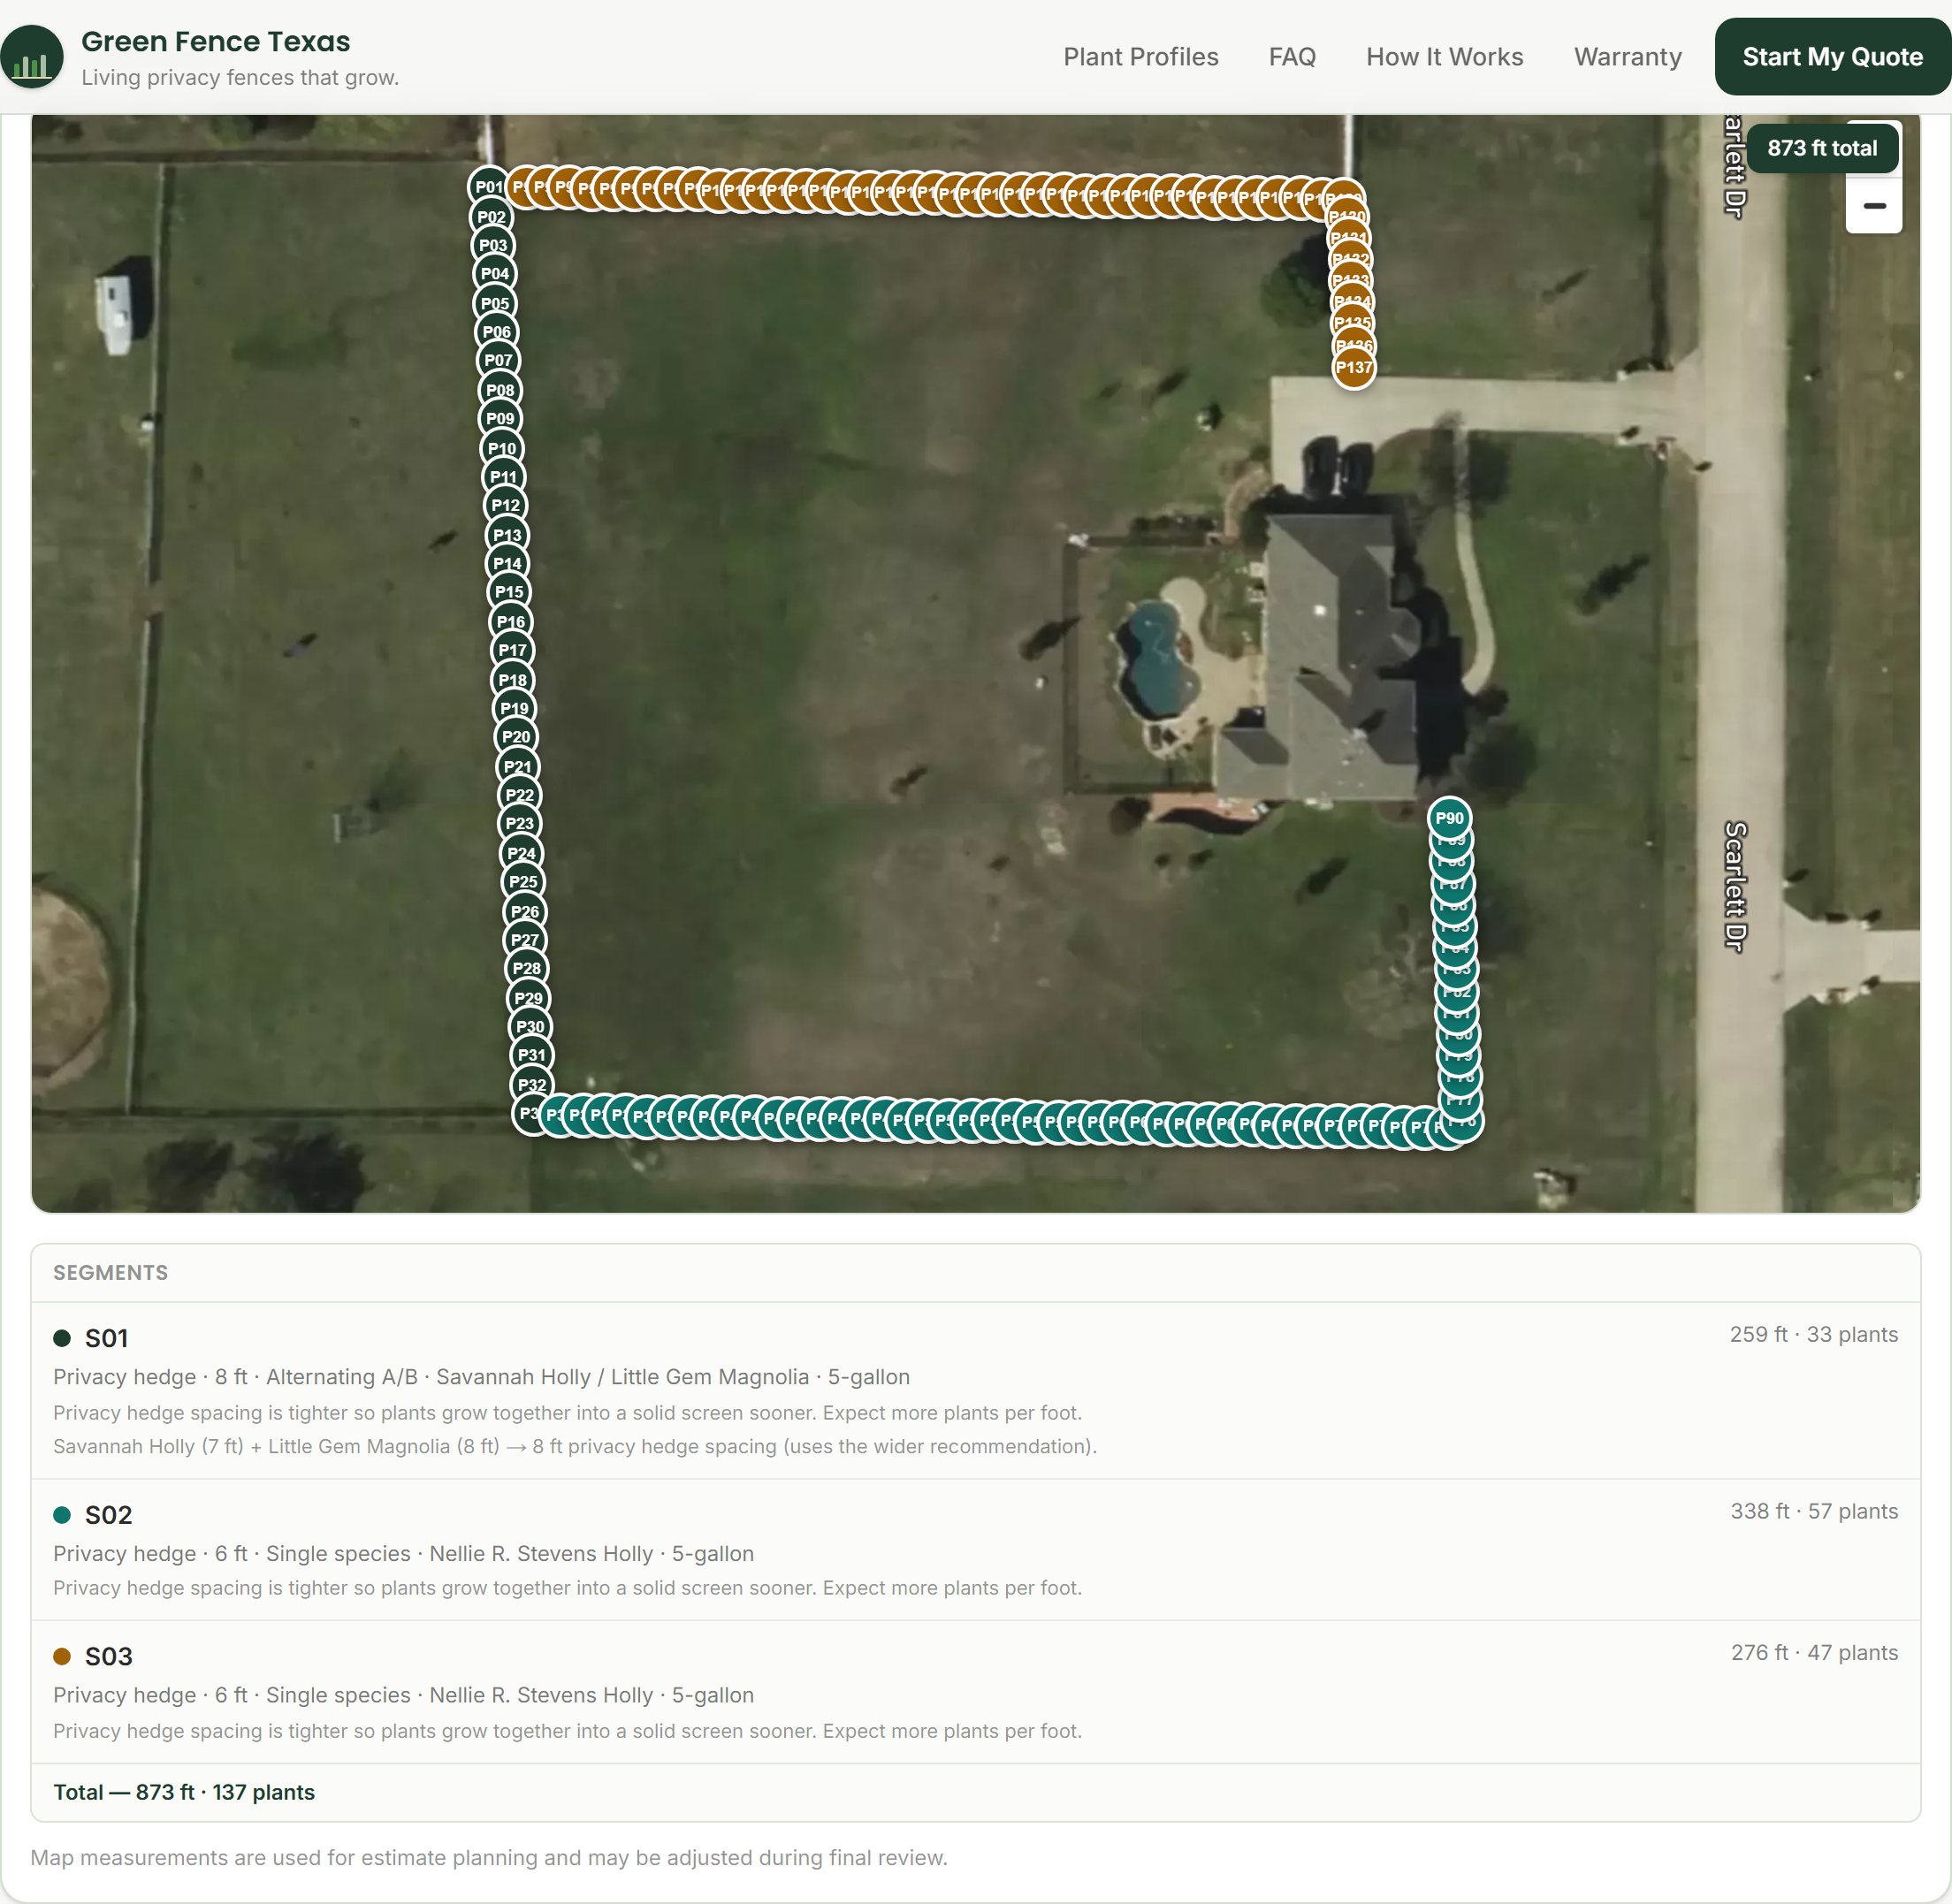Click '276 ft · 47 plants' value
This screenshot has width=1952, height=1904.
click(x=1813, y=1652)
